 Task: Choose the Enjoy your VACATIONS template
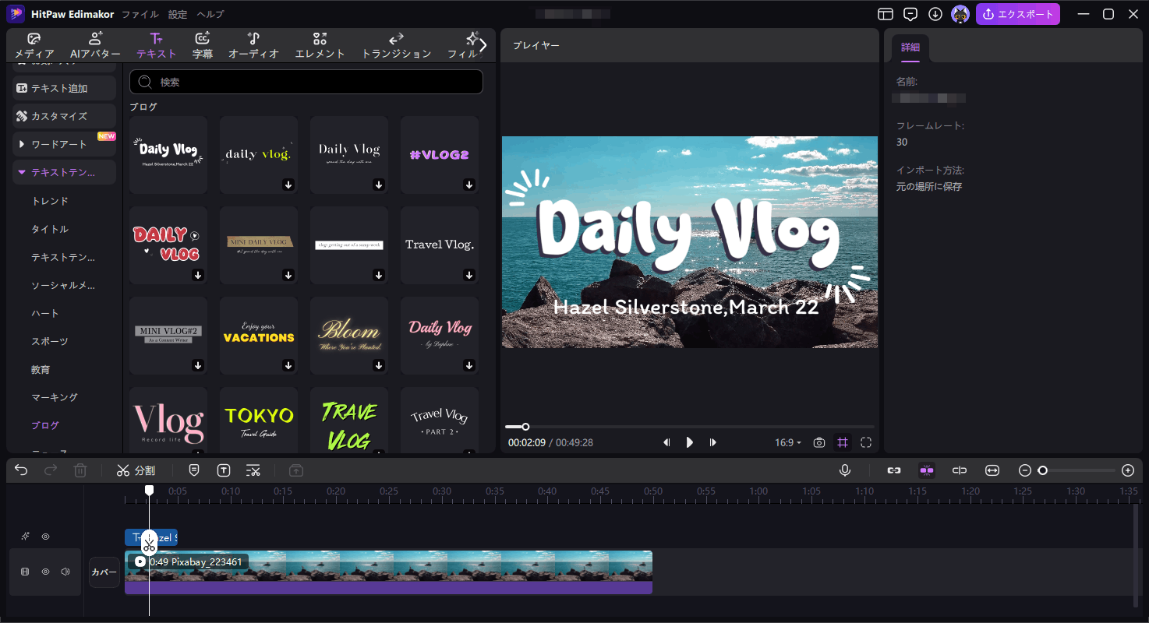[259, 336]
